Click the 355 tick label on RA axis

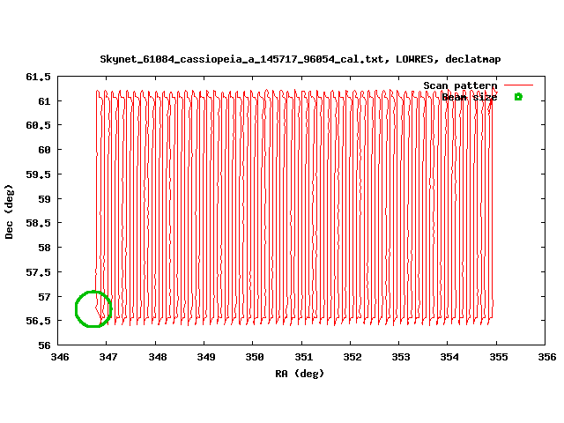tap(498, 357)
